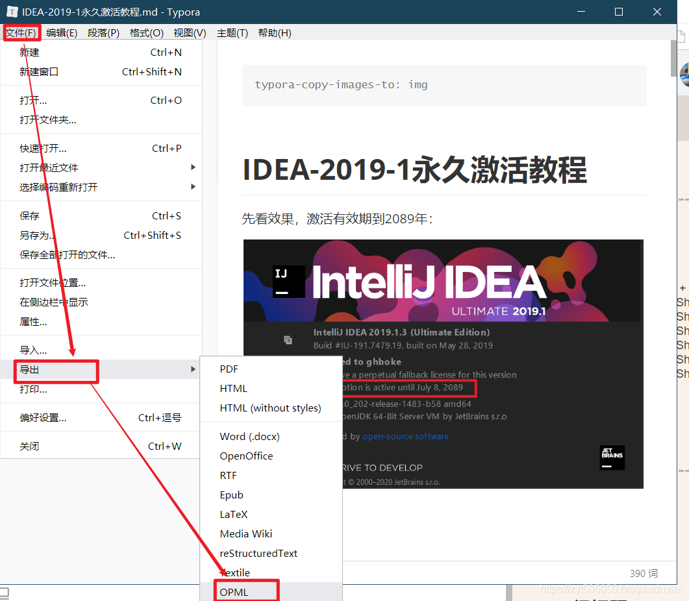This screenshot has height=601, width=689.
Task: Select RTF export format
Action: click(271, 475)
